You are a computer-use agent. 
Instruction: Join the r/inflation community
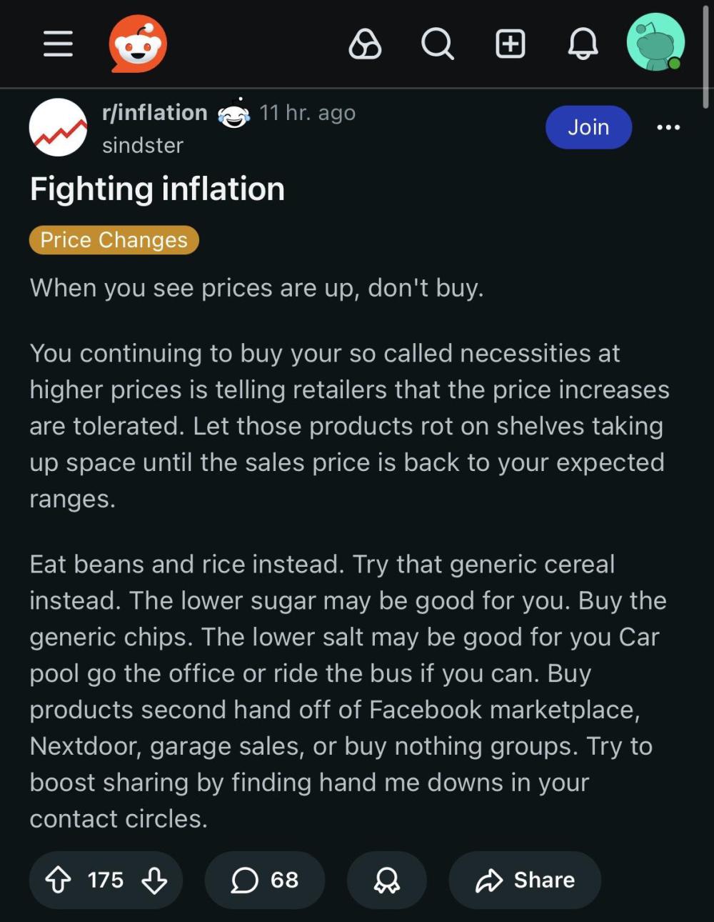(x=588, y=127)
